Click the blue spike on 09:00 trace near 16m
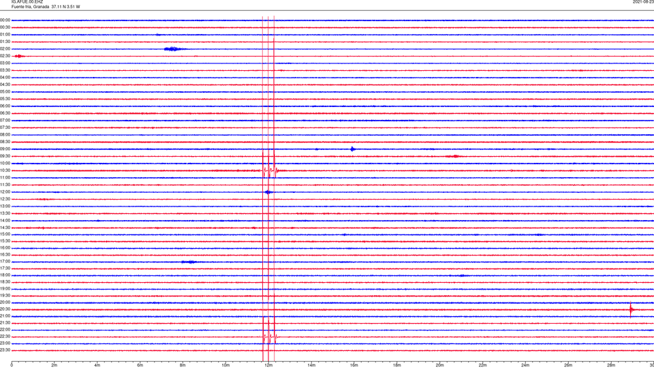The height and width of the screenshot is (368, 654). click(353, 149)
